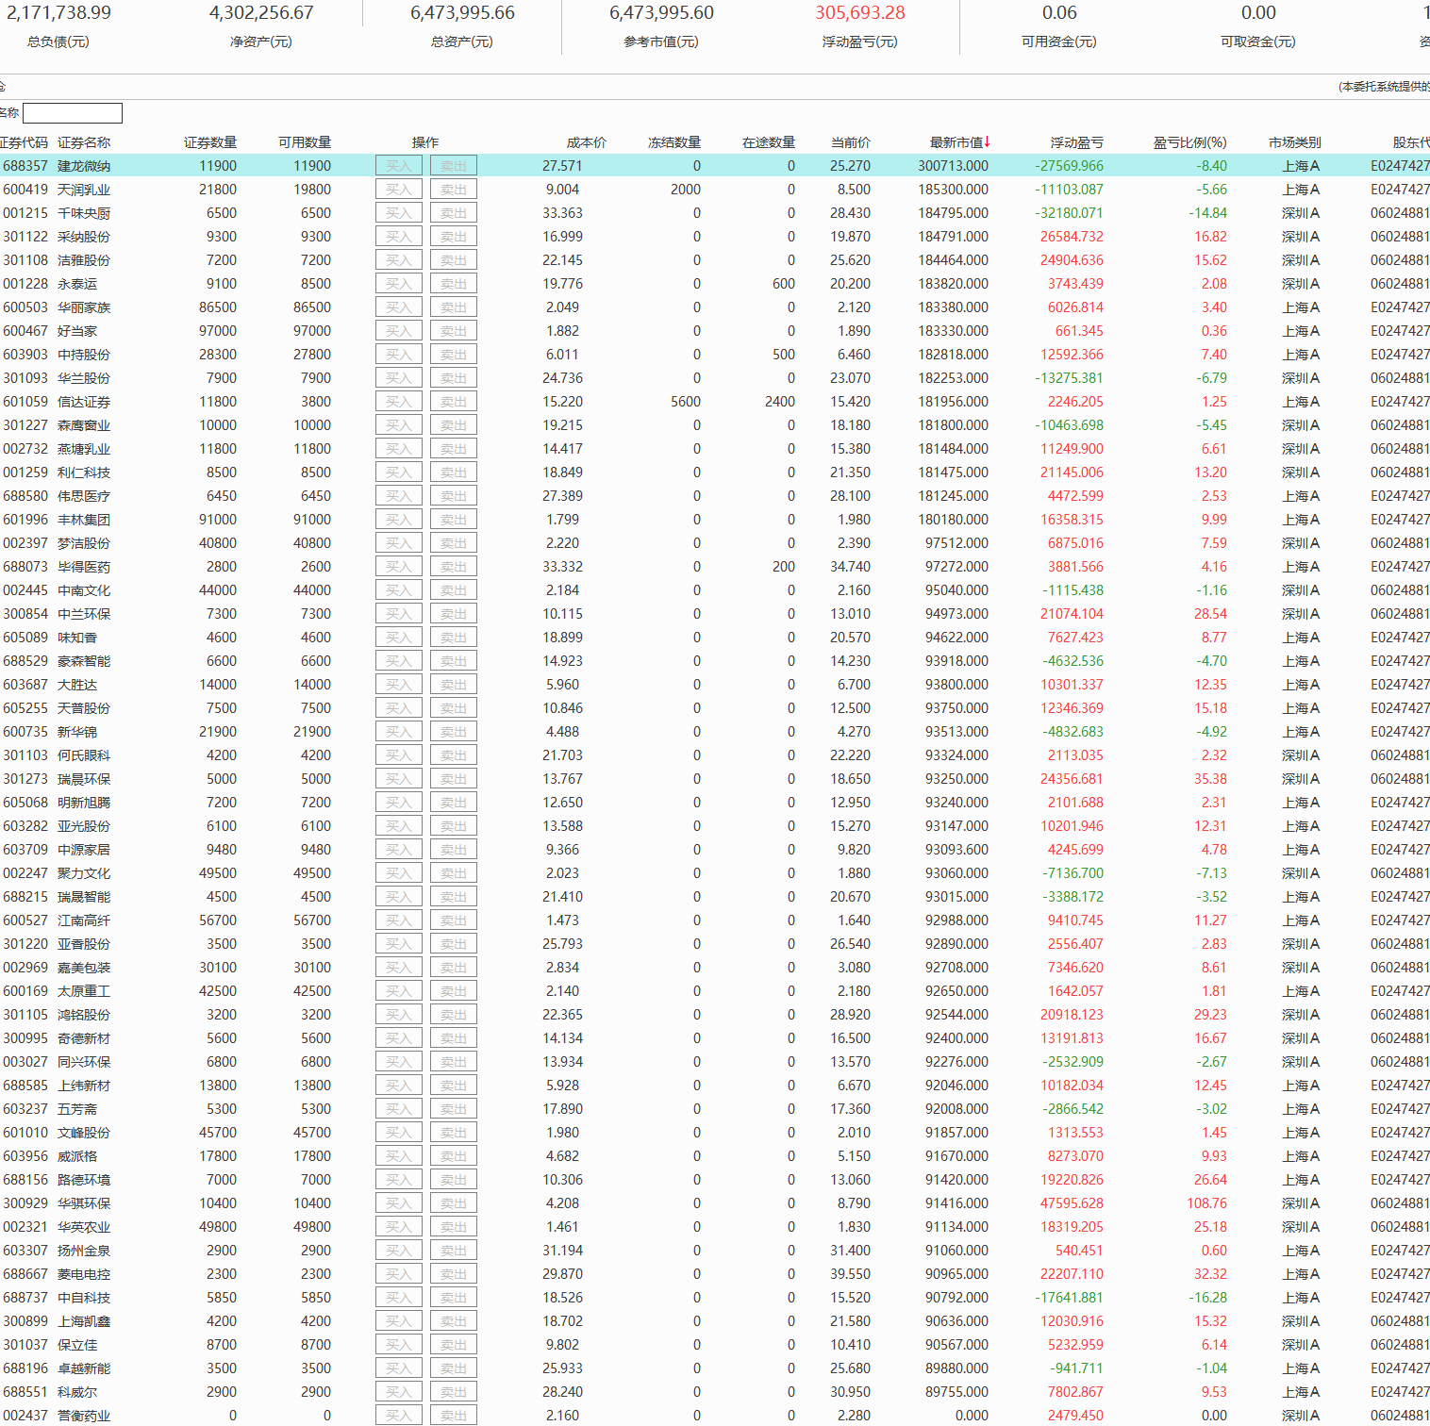Click 买入 button for 燕塘乳业
Image resolution: width=1430 pixels, height=1426 pixels.
[399, 449]
